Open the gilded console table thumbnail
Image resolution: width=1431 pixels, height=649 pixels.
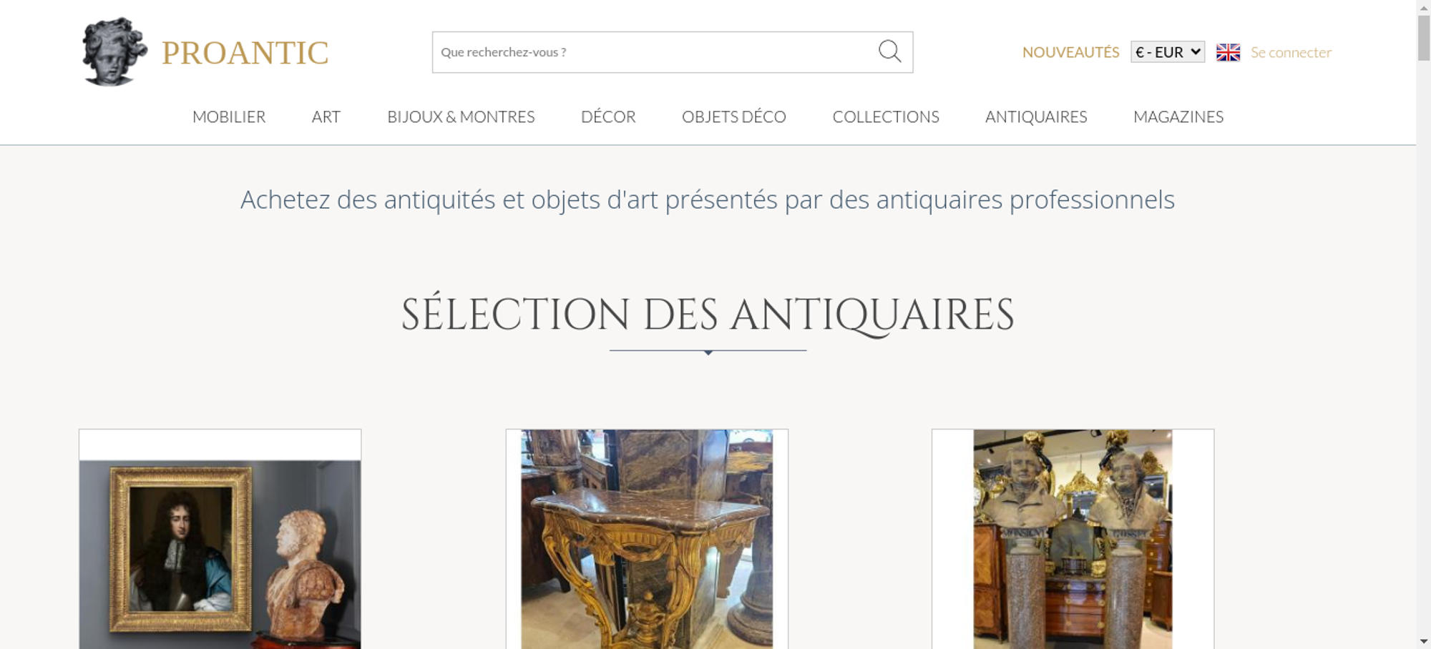click(x=647, y=539)
